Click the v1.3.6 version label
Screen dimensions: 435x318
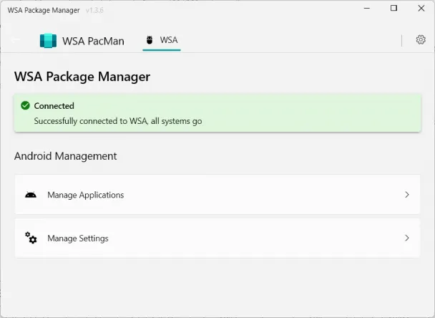(94, 10)
